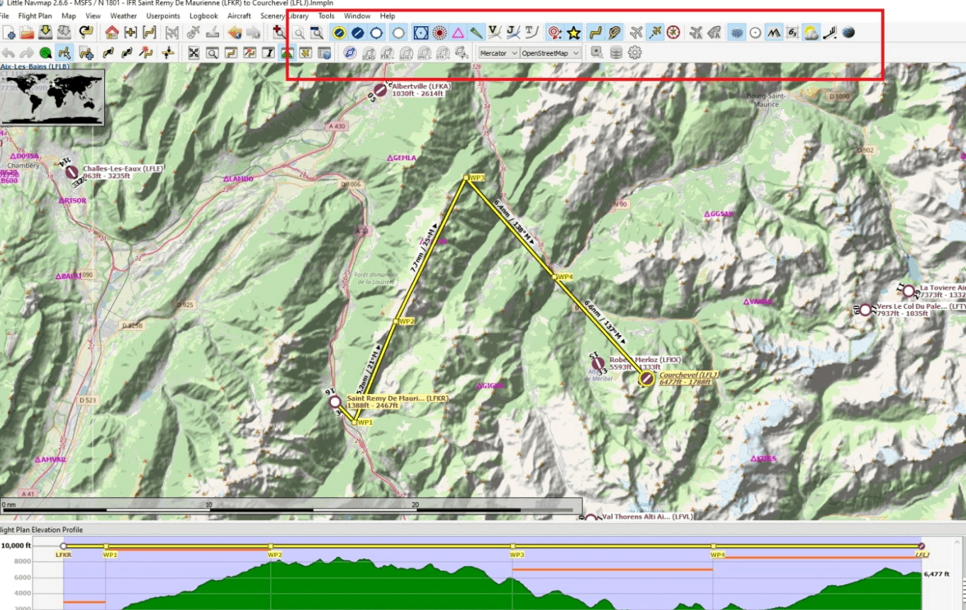
Task: Open the Userpoints menu
Action: click(x=163, y=16)
